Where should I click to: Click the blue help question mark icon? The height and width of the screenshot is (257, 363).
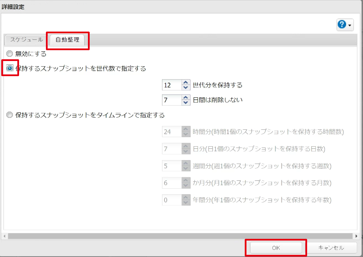point(342,25)
